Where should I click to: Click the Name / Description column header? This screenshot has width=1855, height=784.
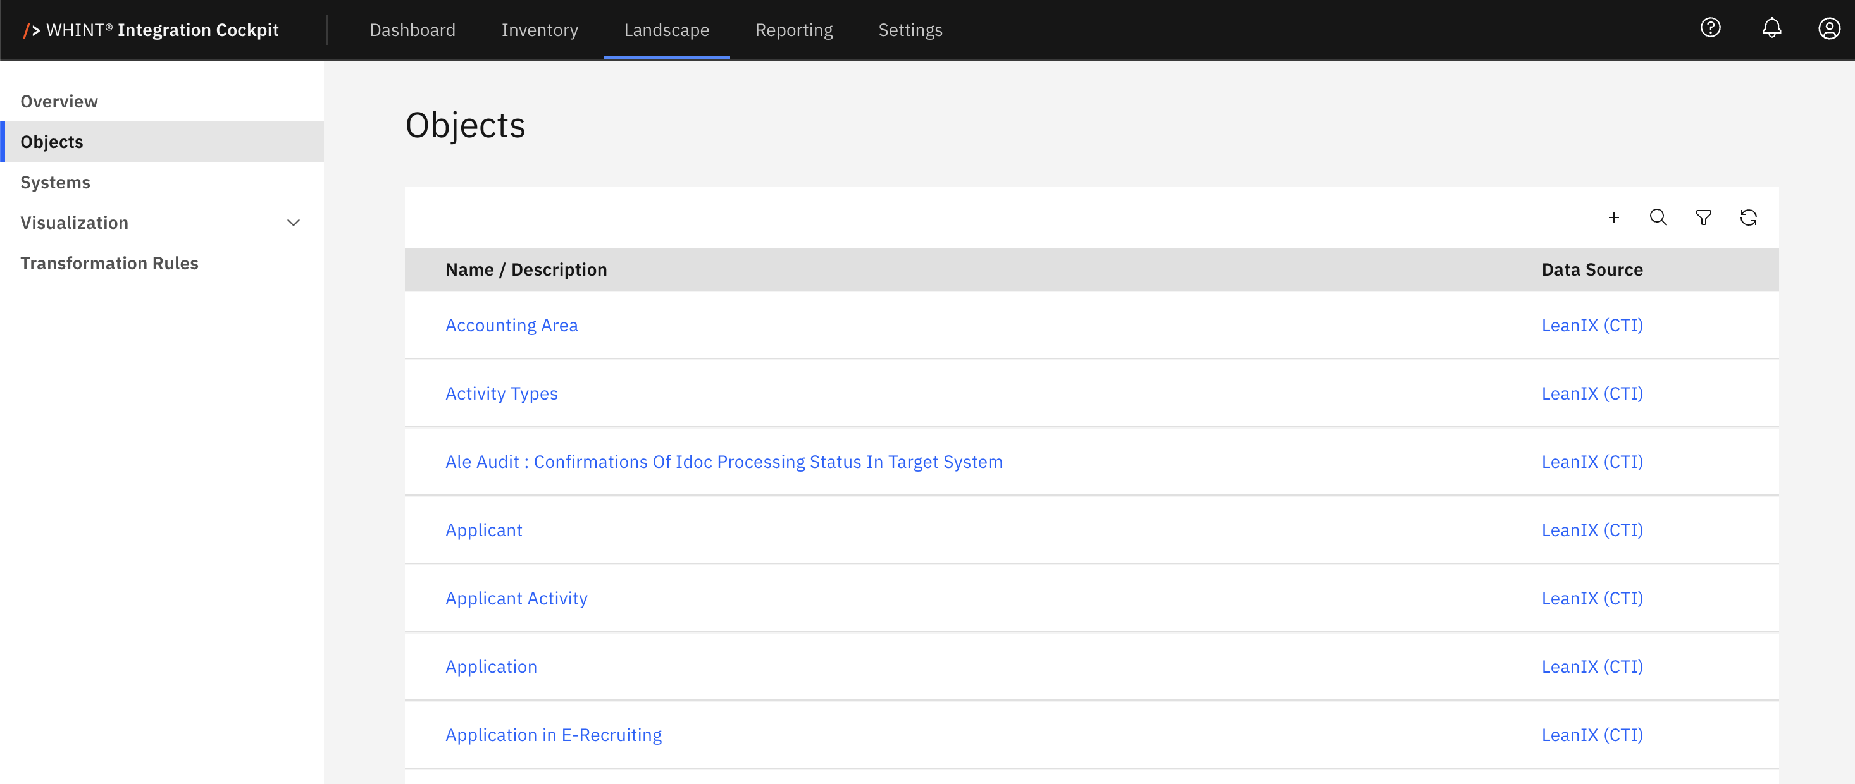tap(526, 269)
